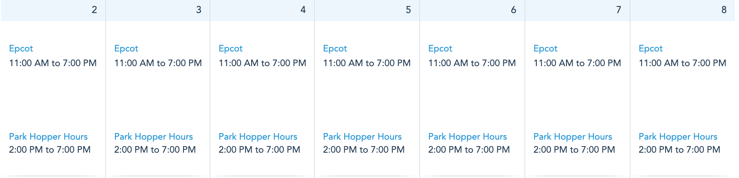Image resolution: width=739 pixels, height=178 pixels.
Task: Select the date number 4 header
Action: [x=303, y=10]
